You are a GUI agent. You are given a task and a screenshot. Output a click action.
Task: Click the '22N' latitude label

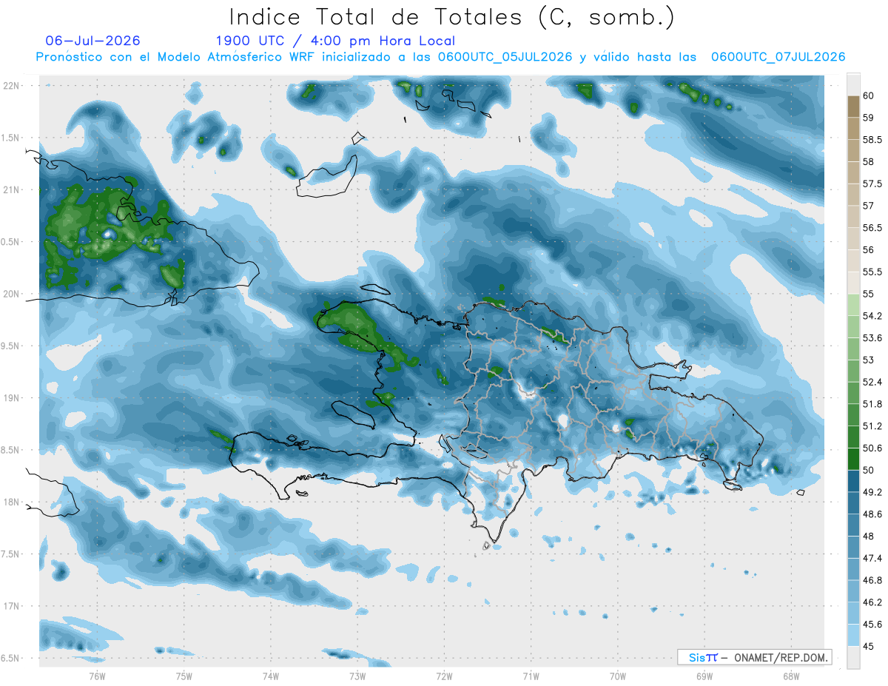coord(12,86)
